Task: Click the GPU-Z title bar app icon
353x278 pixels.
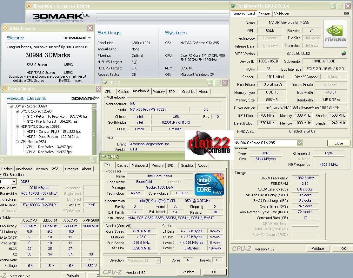Action: [233, 6]
